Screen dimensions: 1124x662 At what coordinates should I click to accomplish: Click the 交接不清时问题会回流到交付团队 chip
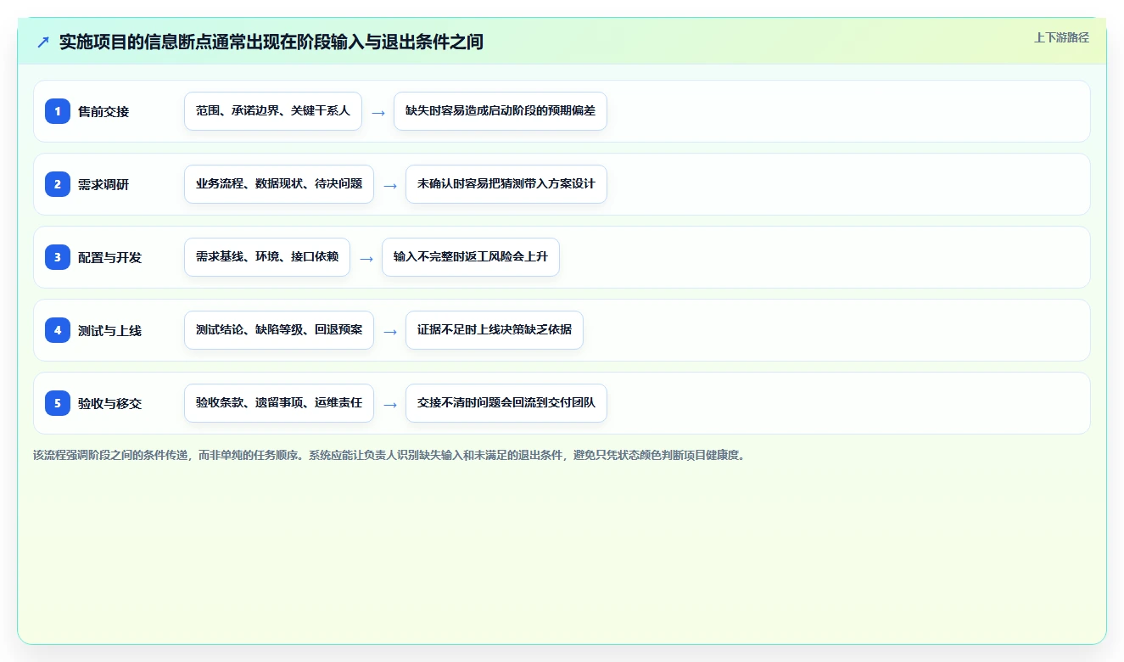point(506,403)
